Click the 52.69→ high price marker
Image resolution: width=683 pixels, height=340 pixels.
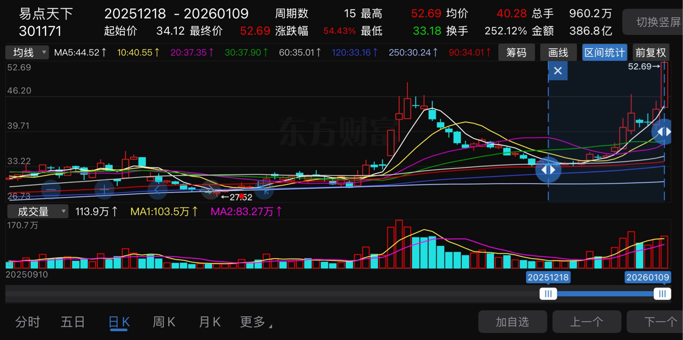(644, 67)
